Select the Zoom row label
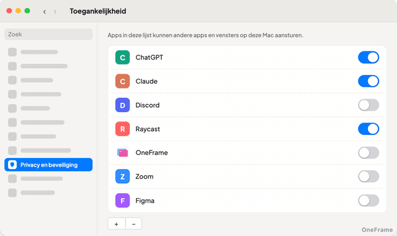 (x=145, y=177)
